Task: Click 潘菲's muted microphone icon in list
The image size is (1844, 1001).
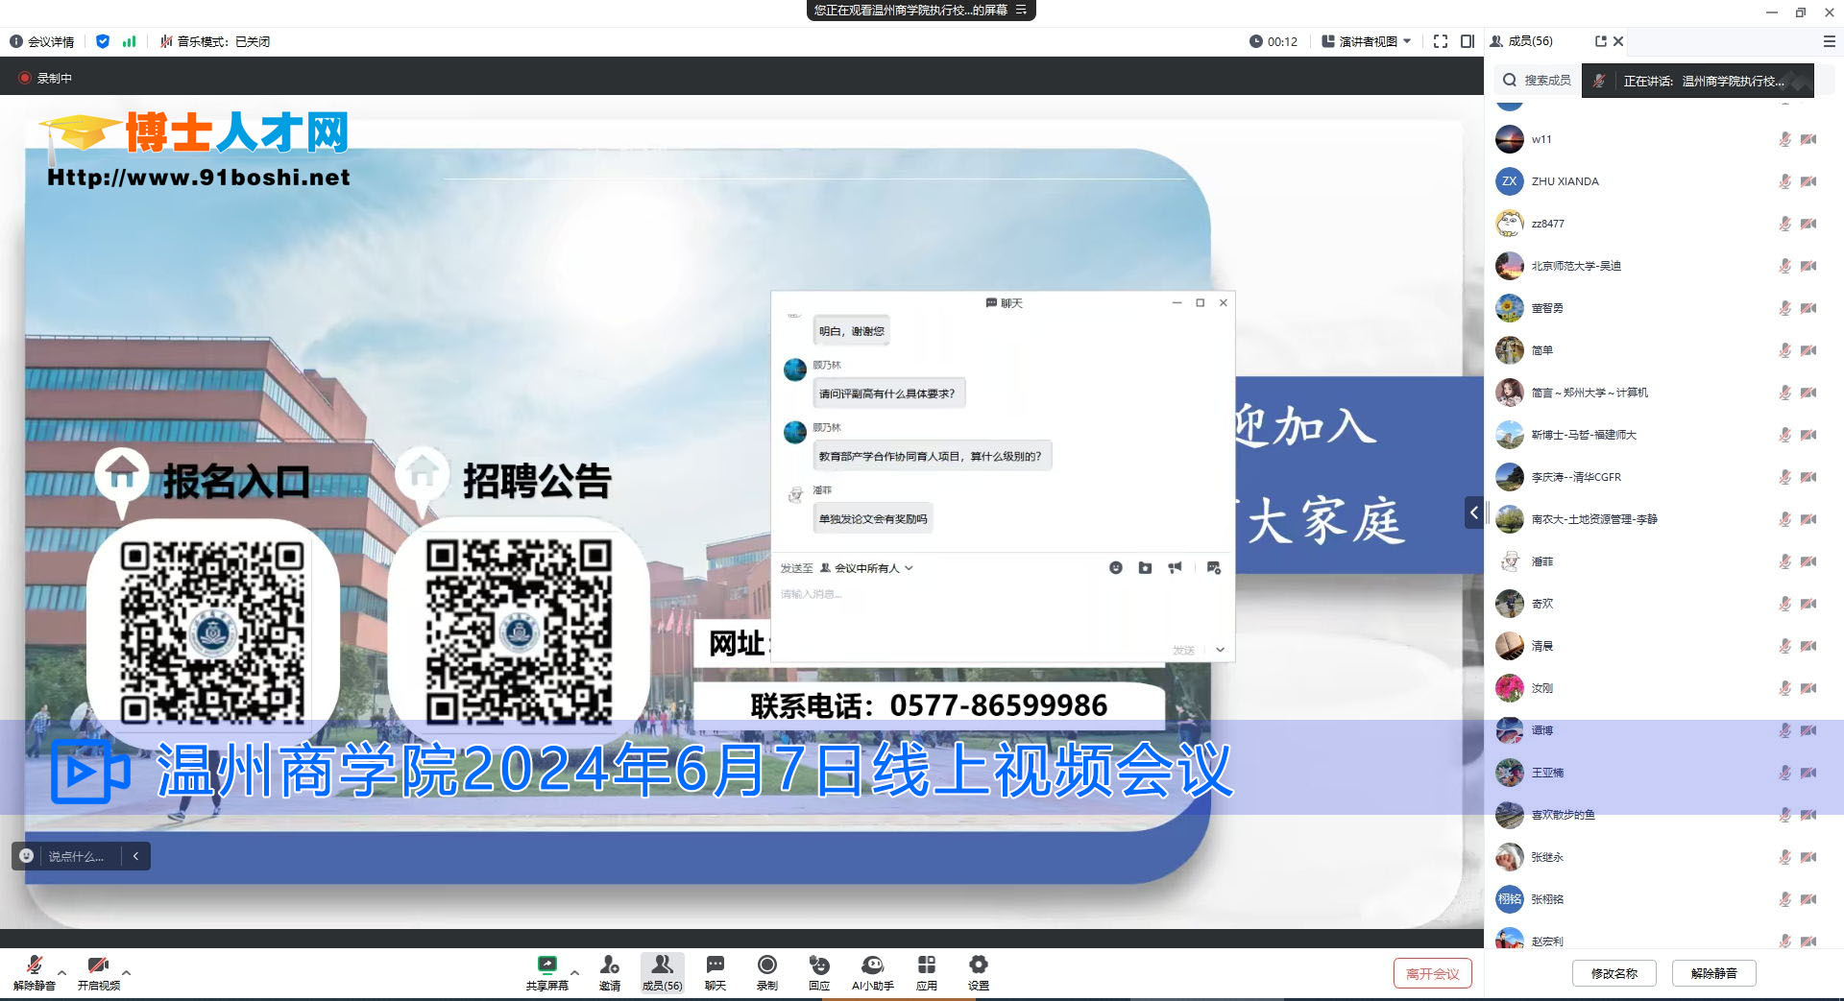Action: tap(1784, 561)
